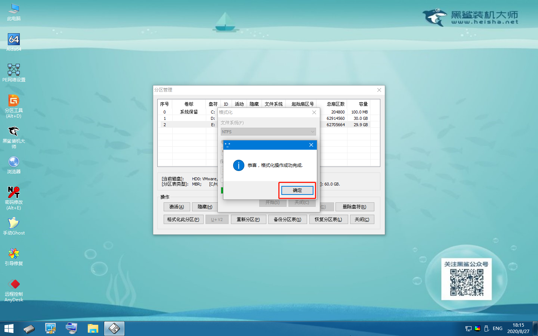Click the 文件系统 column header
The image size is (538, 336).
[x=274, y=104]
